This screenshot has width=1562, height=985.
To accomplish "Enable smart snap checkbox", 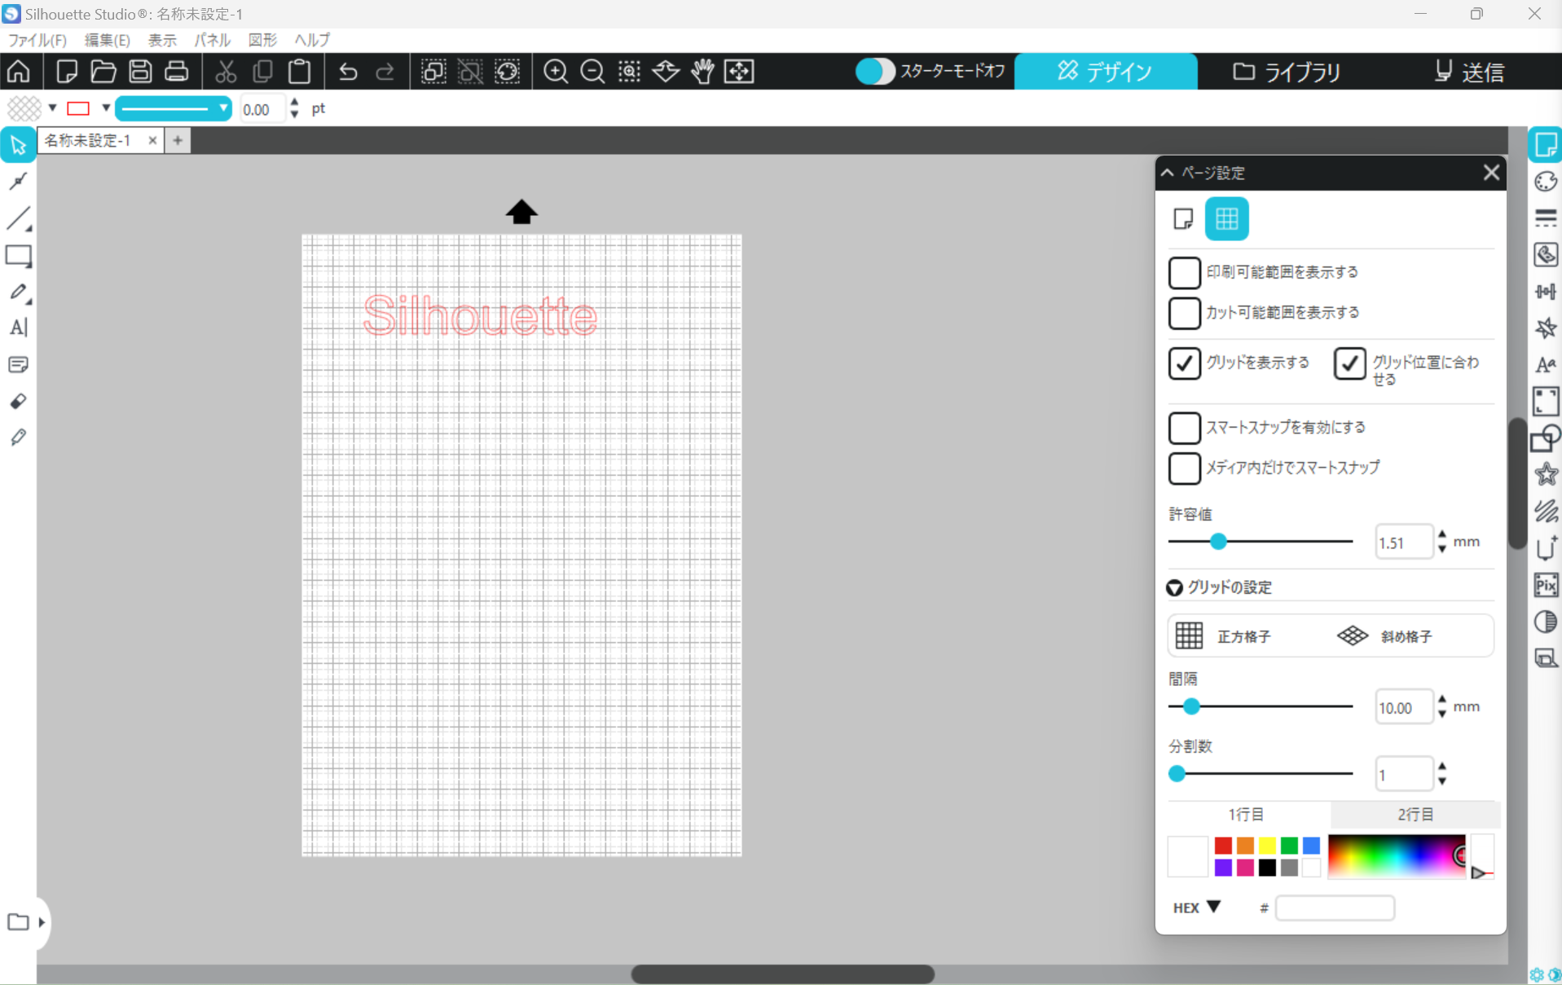I will click(1184, 428).
